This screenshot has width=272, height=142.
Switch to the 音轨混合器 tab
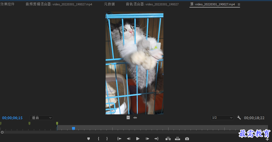(x=152, y=4)
